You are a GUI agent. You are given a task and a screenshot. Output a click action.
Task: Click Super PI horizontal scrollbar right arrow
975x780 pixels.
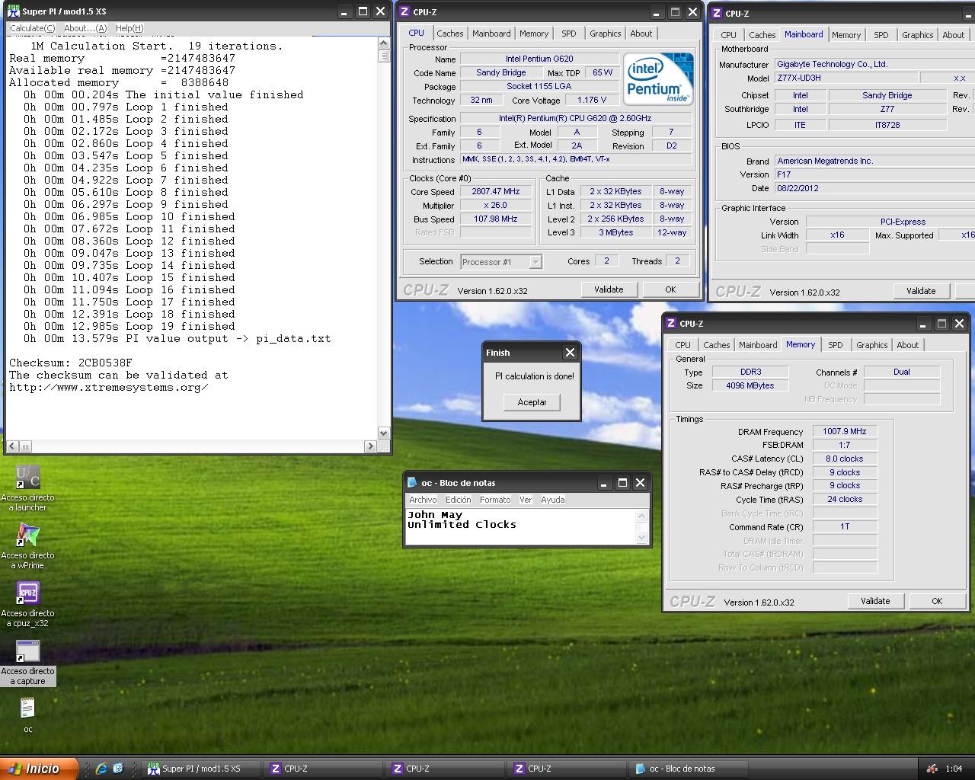pos(371,446)
